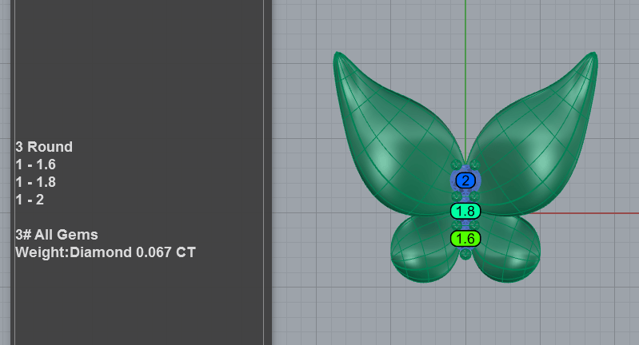Click 'Weight:Diamond 0.067 CT' text
Image resolution: width=639 pixels, height=345 pixels.
106,252
